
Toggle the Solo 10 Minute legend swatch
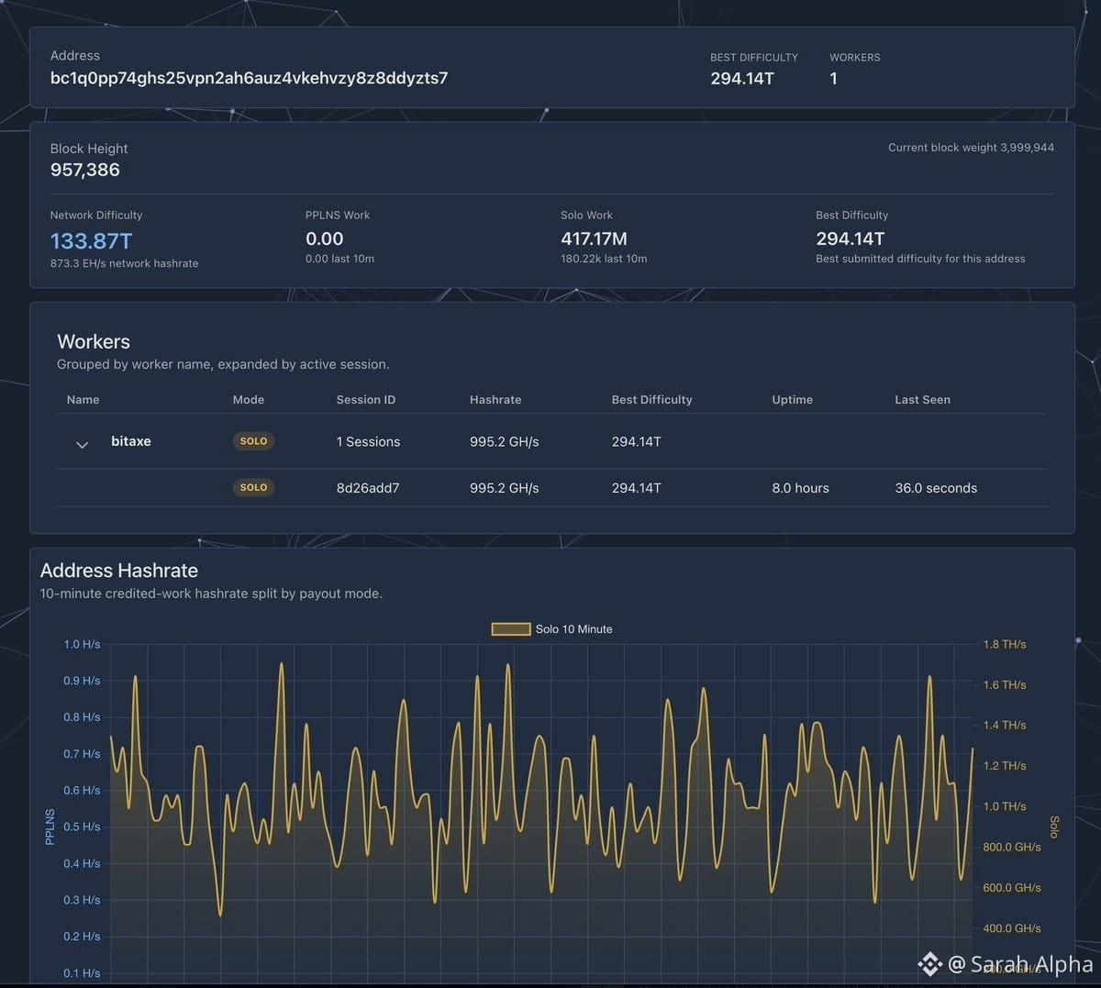tap(511, 629)
